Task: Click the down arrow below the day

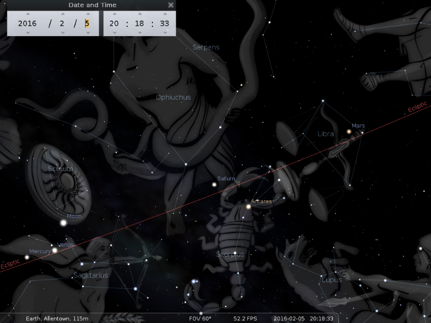Action: pos(87,33)
